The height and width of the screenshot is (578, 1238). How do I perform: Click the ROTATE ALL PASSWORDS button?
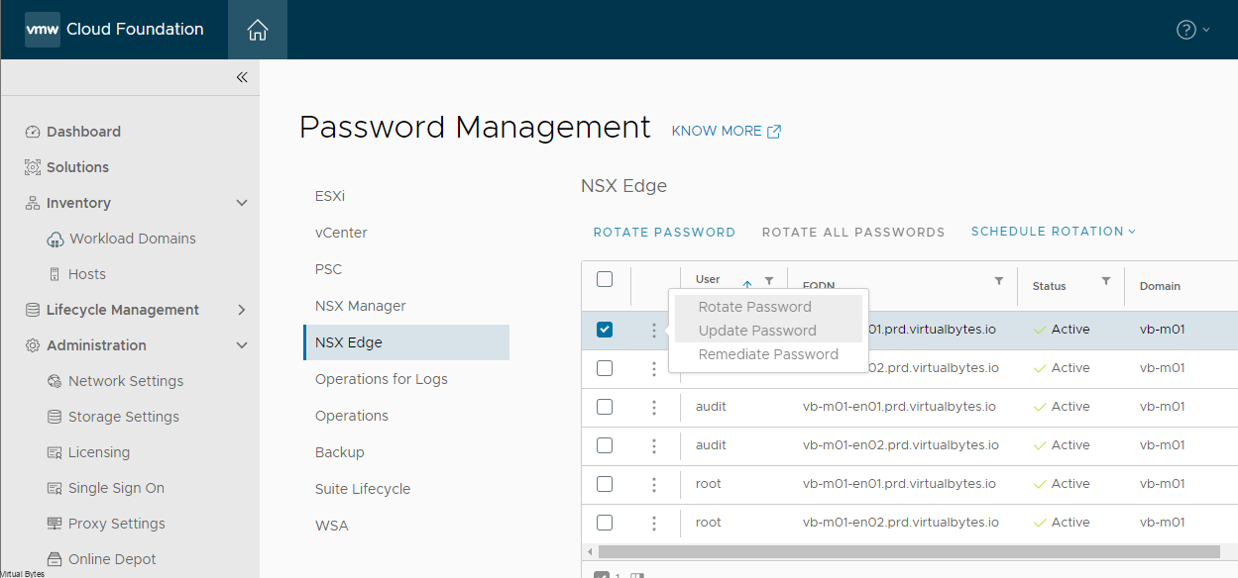(x=852, y=231)
